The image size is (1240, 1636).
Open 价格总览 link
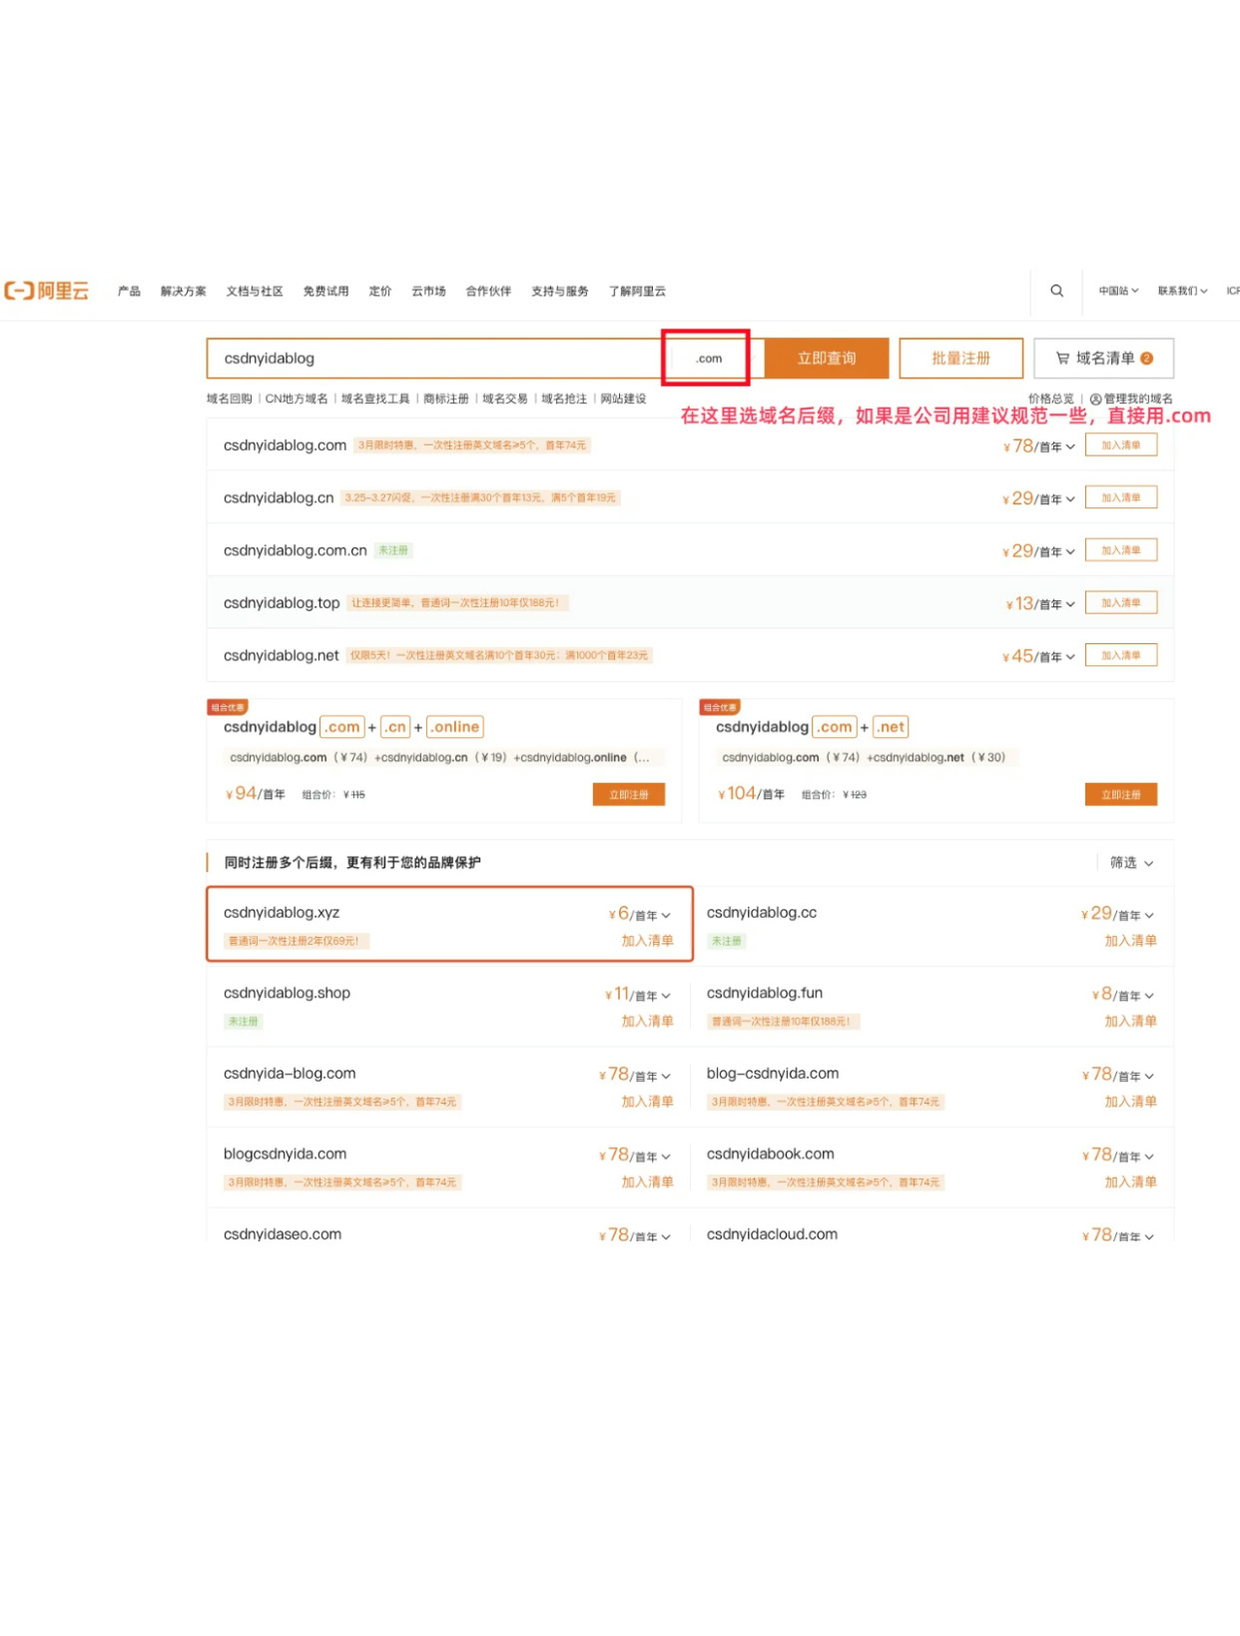click(1050, 399)
